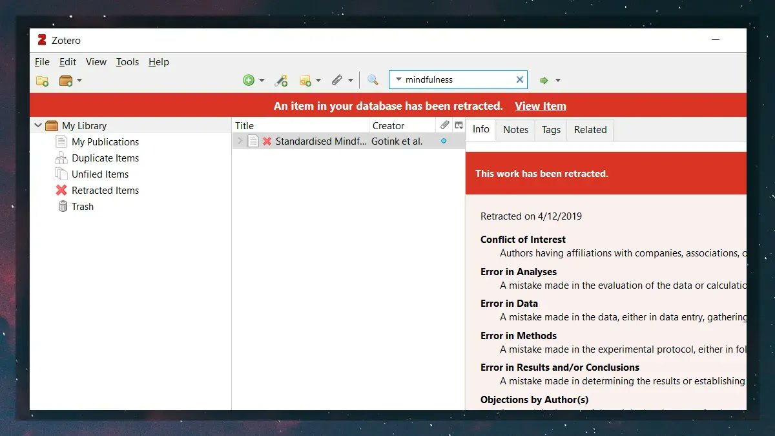Add item by identifier with the wand icon
Screen dimensions: 775x436
(281, 79)
